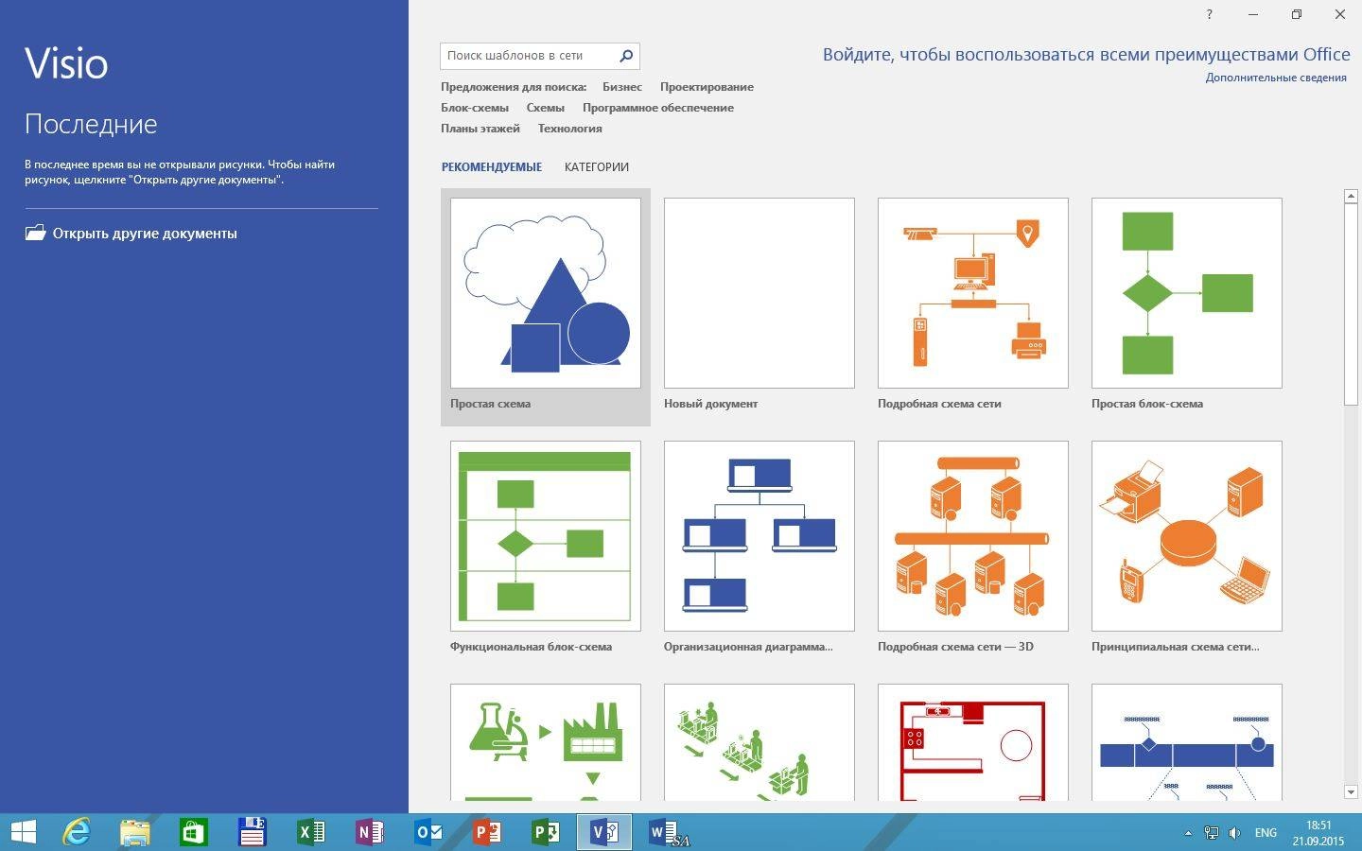Launch Word from the taskbar
Viewport: 1362px width, 851px height.
(x=668, y=832)
